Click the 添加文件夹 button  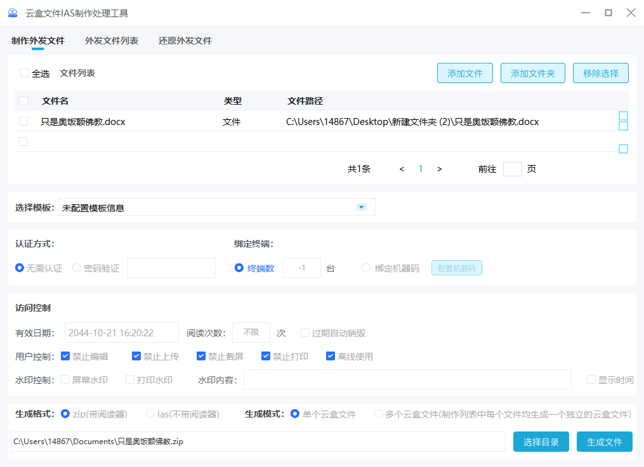pos(532,73)
